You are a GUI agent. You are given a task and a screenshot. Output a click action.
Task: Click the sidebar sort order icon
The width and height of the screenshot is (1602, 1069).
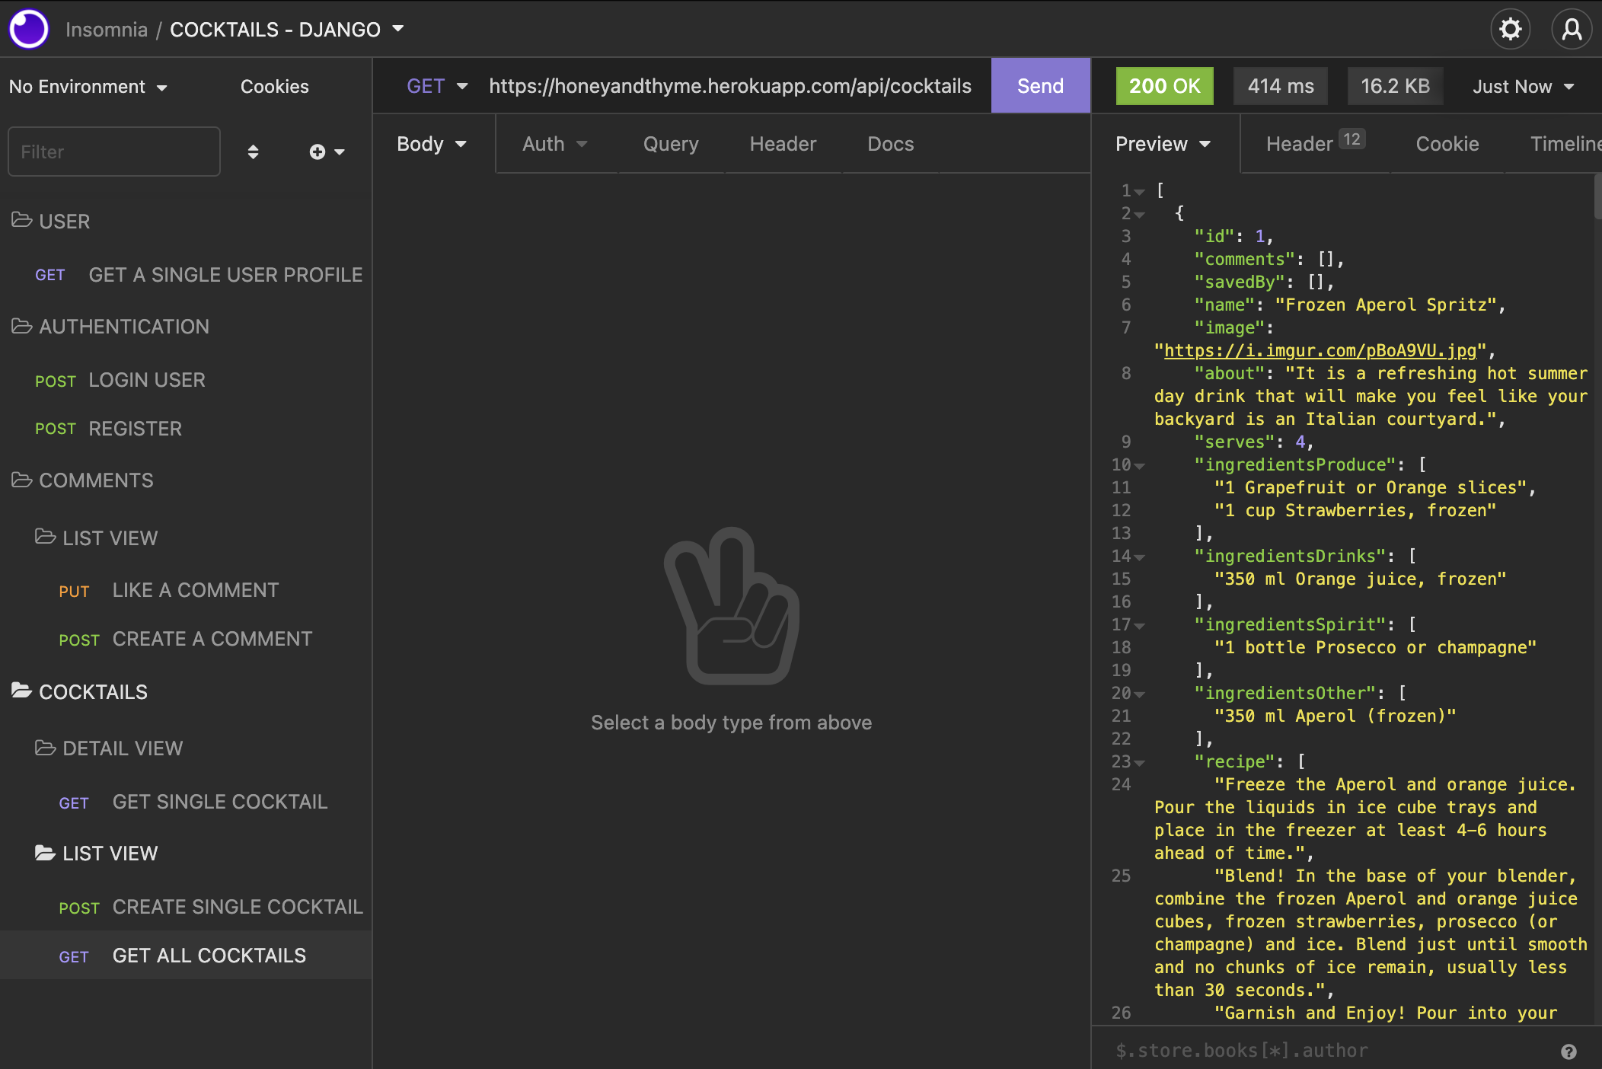253,152
